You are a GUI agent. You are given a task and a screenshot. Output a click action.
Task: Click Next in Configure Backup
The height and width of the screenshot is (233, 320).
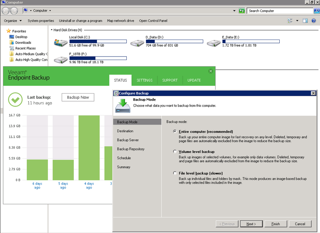coord(251,224)
